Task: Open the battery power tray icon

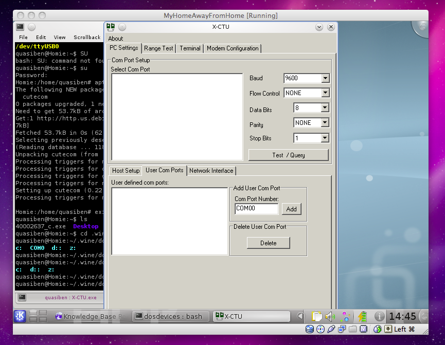Action: click(362, 316)
